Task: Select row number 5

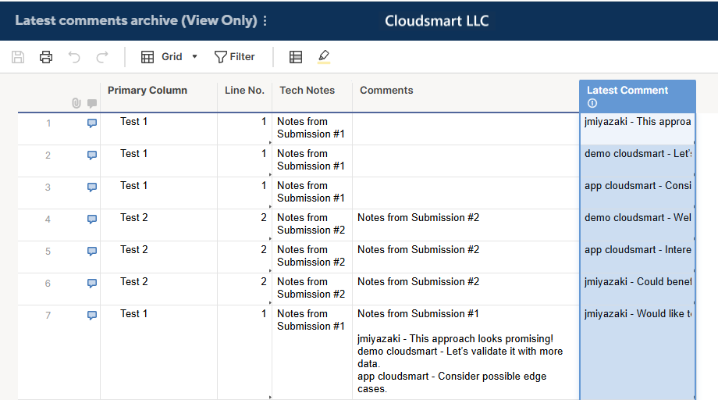Action: (x=48, y=252)
